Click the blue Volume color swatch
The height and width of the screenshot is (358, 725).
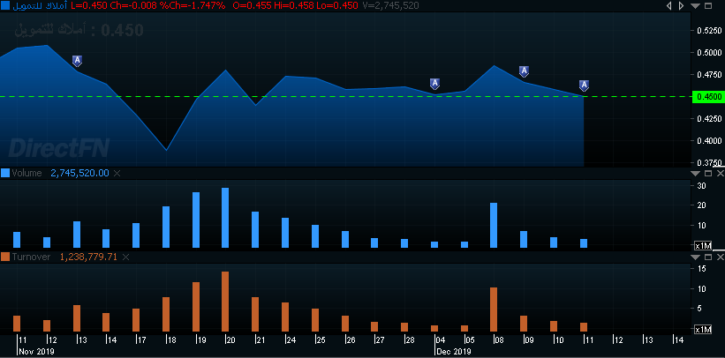5,174
